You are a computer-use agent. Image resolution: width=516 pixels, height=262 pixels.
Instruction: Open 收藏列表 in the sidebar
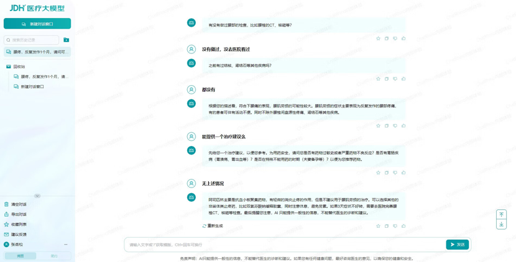(16, 225)
